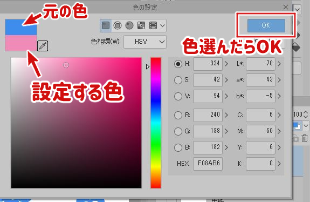Select the B radio button
The width and height of the screenshot is (310, 202).
click(x=178, y=147)
